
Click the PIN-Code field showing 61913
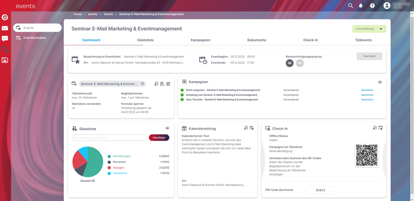320,190
